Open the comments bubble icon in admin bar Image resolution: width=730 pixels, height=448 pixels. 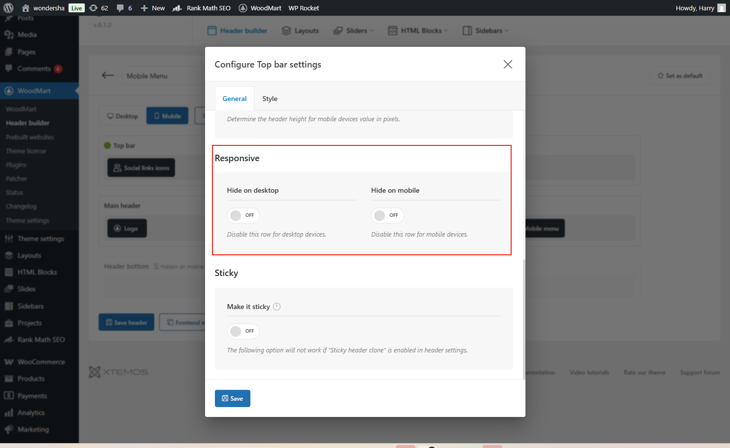click(120, 8)
